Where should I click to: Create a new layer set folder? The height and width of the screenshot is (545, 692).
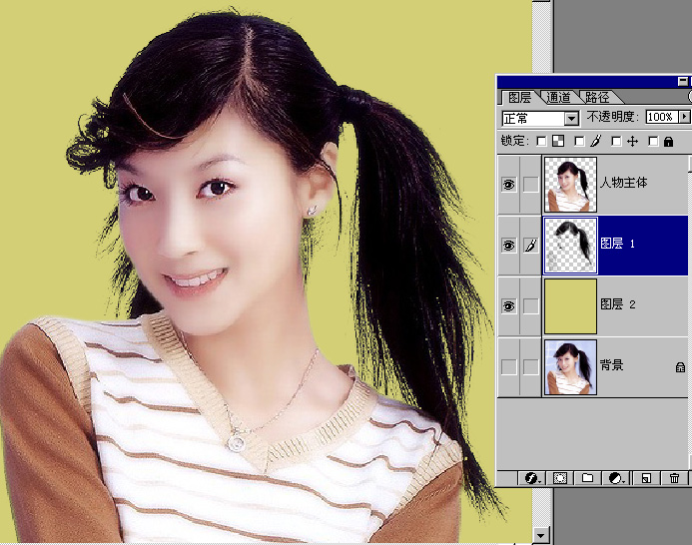[587, 478]
